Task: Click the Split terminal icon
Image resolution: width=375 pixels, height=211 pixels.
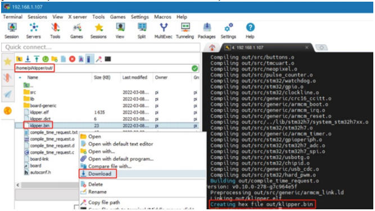Action: [x=142, y=30]
